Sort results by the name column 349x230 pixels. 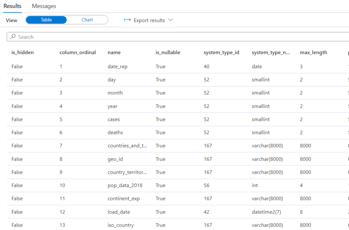(114, 52)
